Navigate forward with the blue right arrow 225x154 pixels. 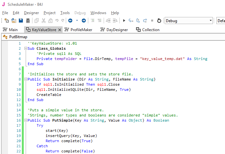point(84,21)
